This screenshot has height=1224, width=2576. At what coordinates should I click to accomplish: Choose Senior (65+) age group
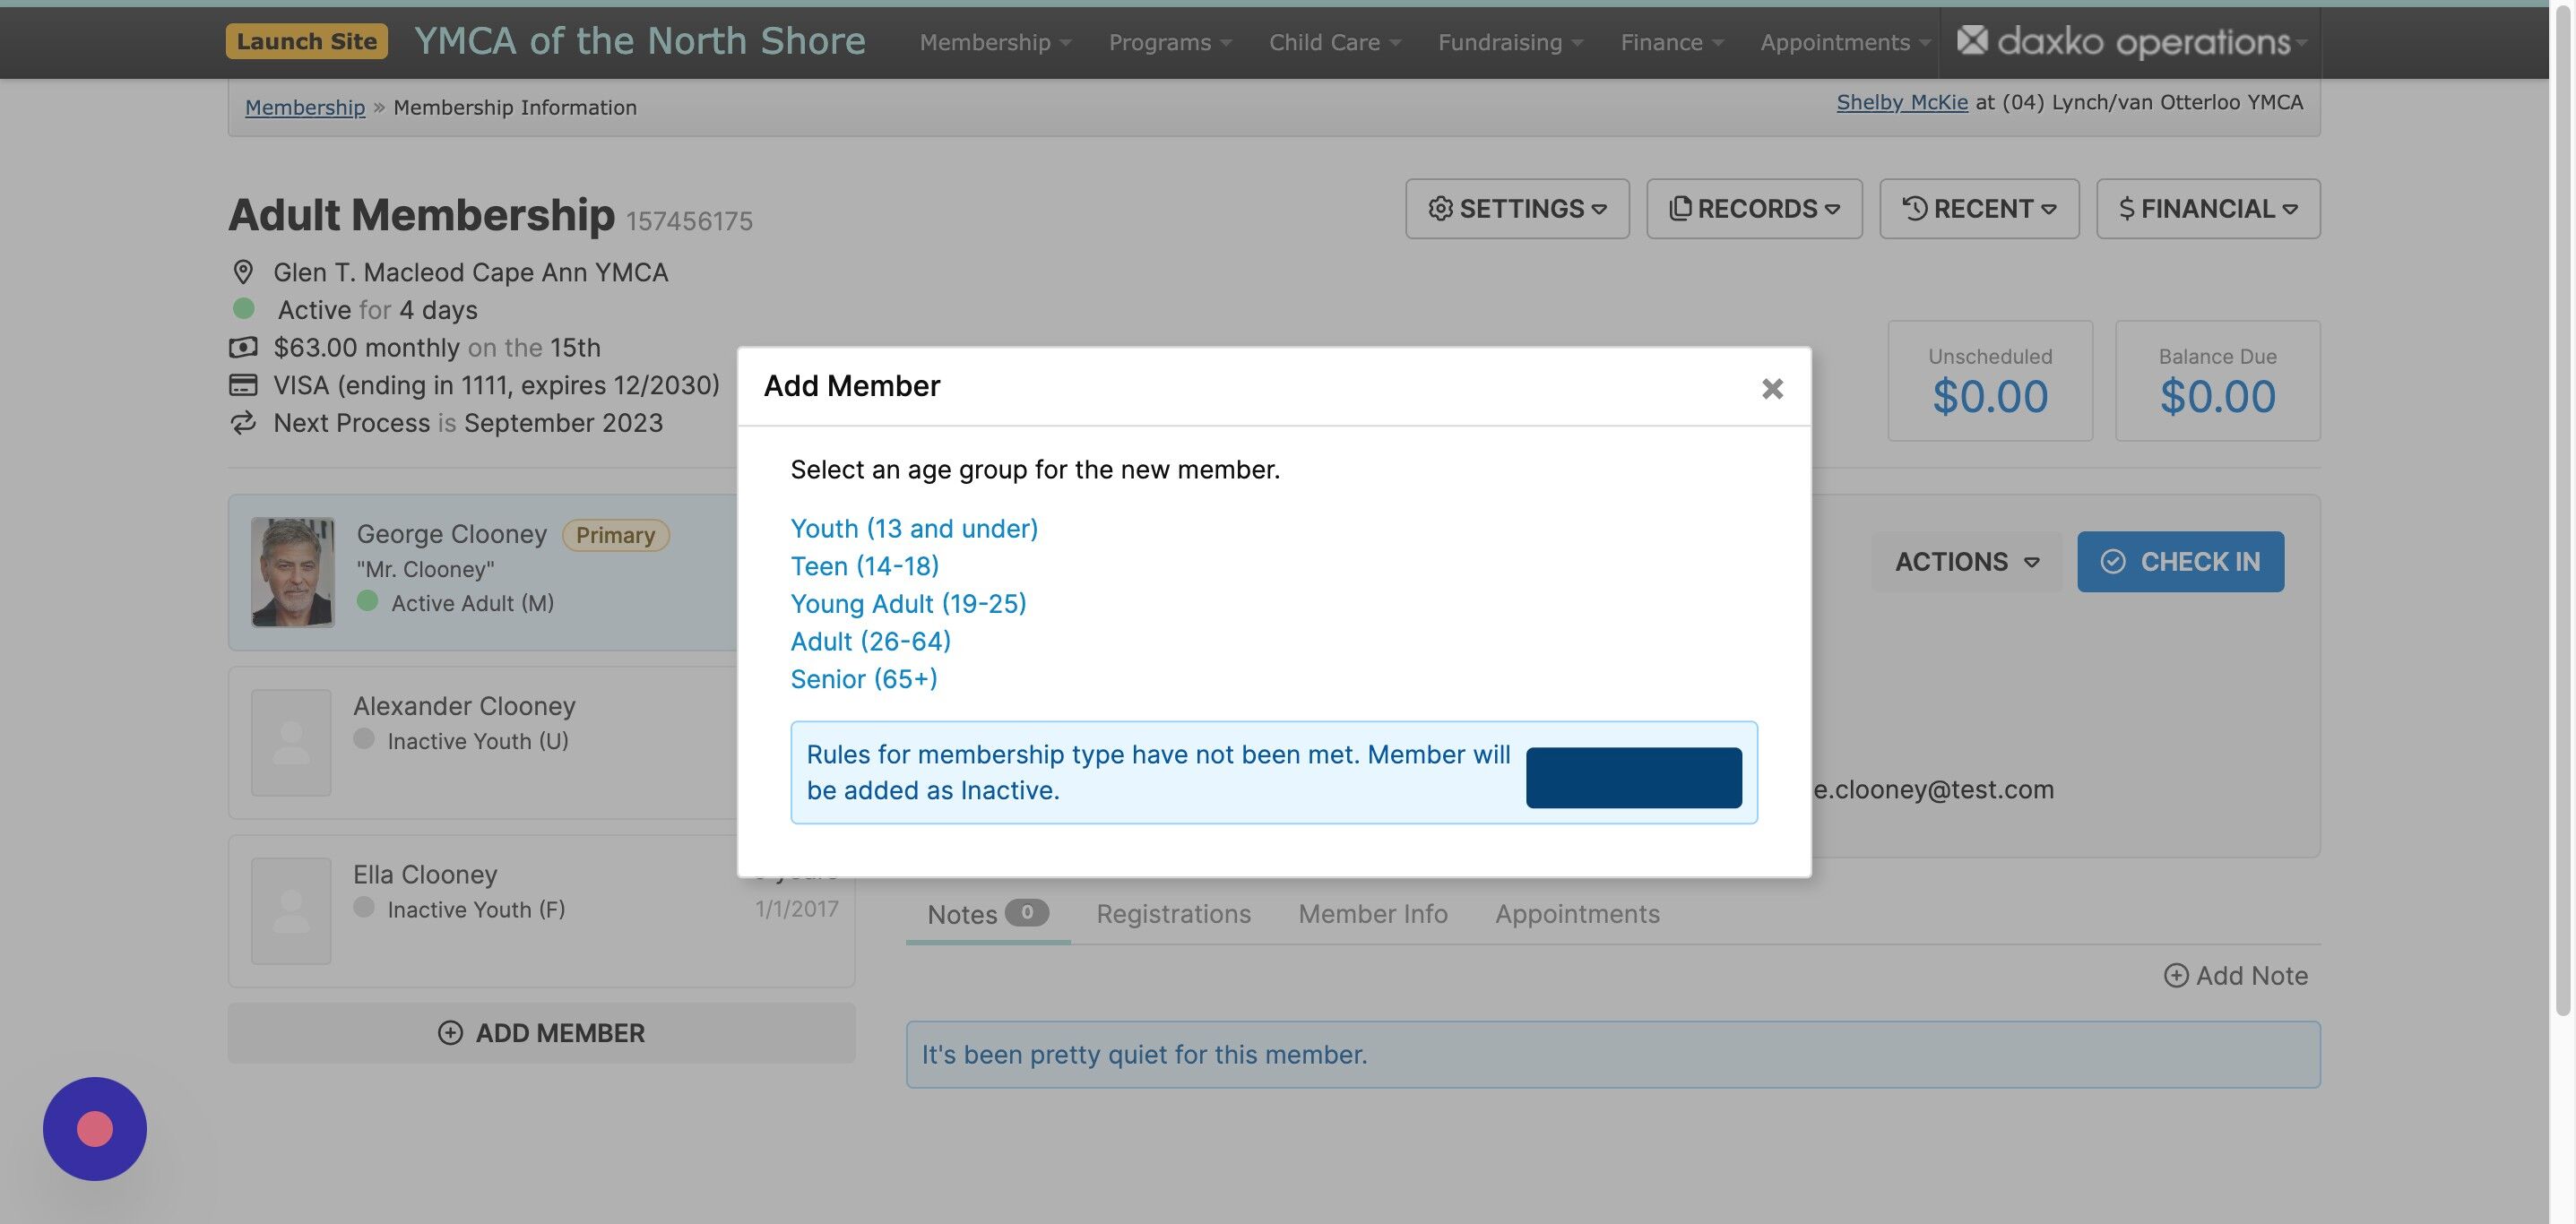click(x=864, y=679)
